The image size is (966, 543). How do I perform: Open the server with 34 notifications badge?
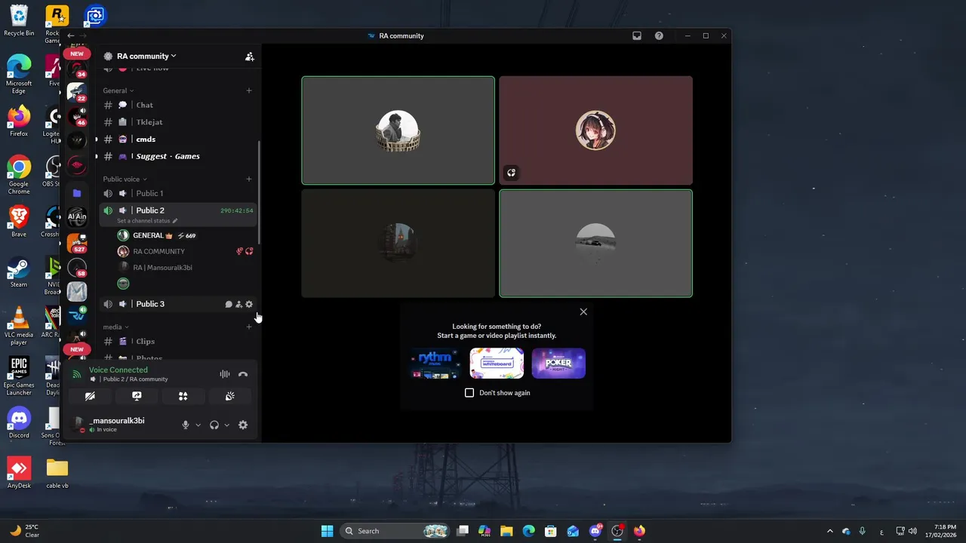[x=77, y=69]
